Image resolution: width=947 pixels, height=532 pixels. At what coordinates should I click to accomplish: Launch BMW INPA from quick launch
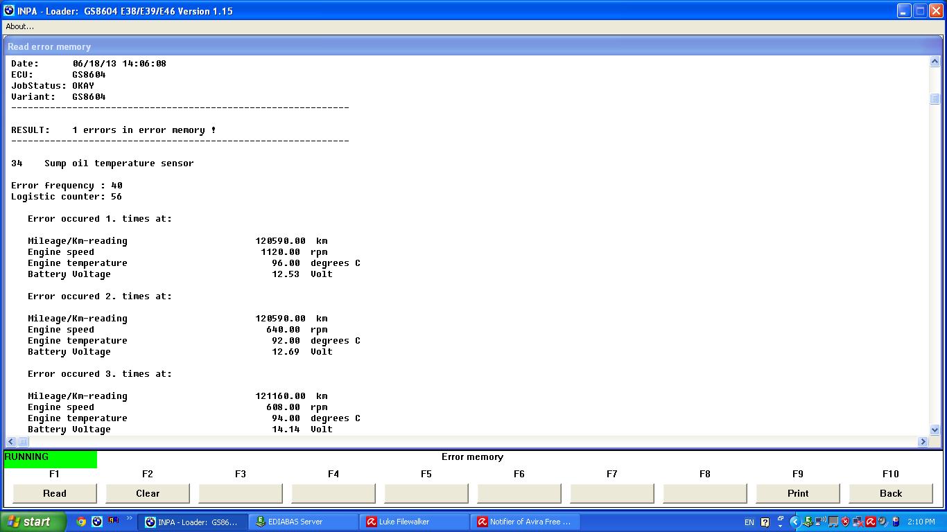click(x=97, y=522)
